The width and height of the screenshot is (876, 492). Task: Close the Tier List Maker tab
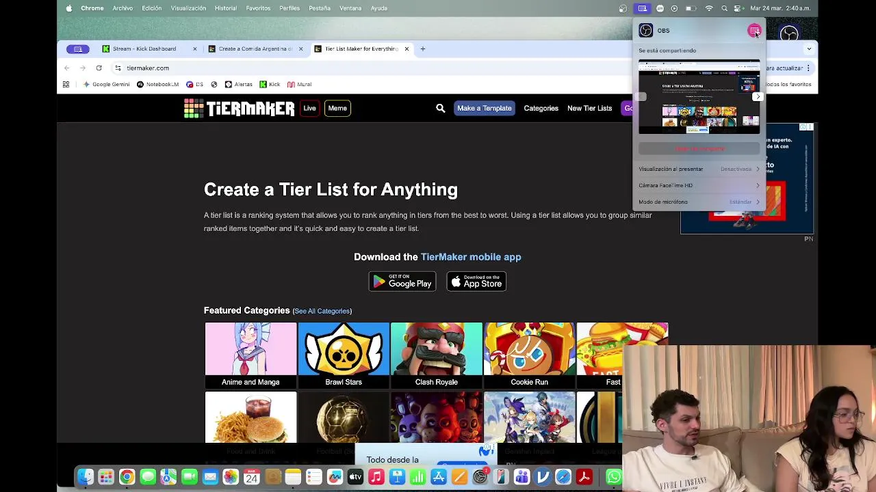[407, 49]
